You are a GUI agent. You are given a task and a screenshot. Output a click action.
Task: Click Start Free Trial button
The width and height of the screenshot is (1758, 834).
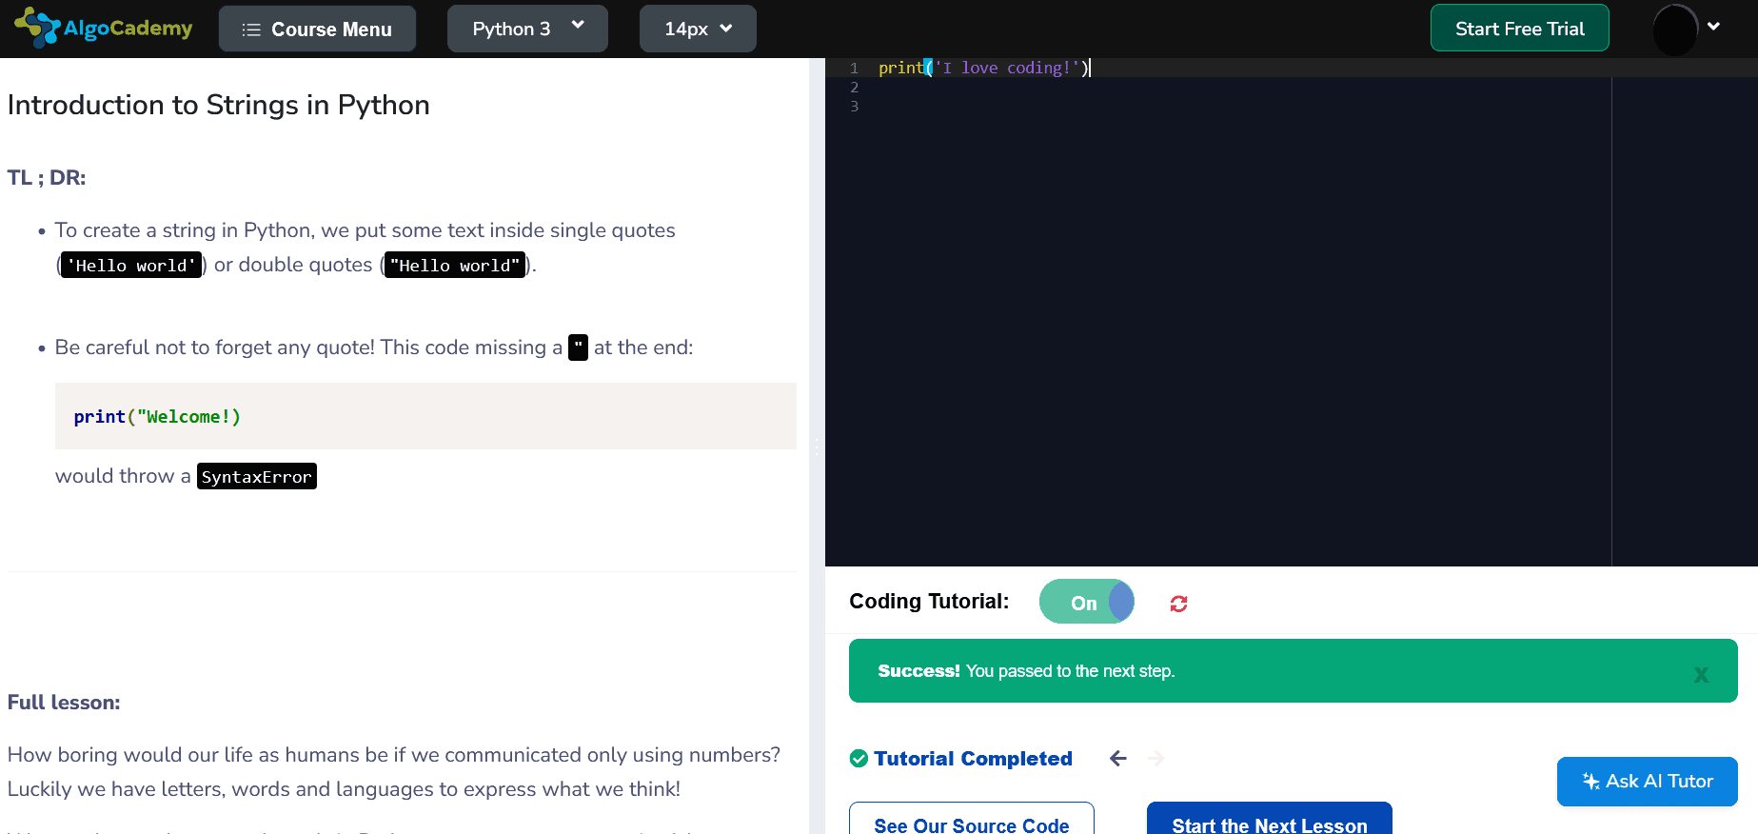pyautogui.click(x=1519, y=29)
